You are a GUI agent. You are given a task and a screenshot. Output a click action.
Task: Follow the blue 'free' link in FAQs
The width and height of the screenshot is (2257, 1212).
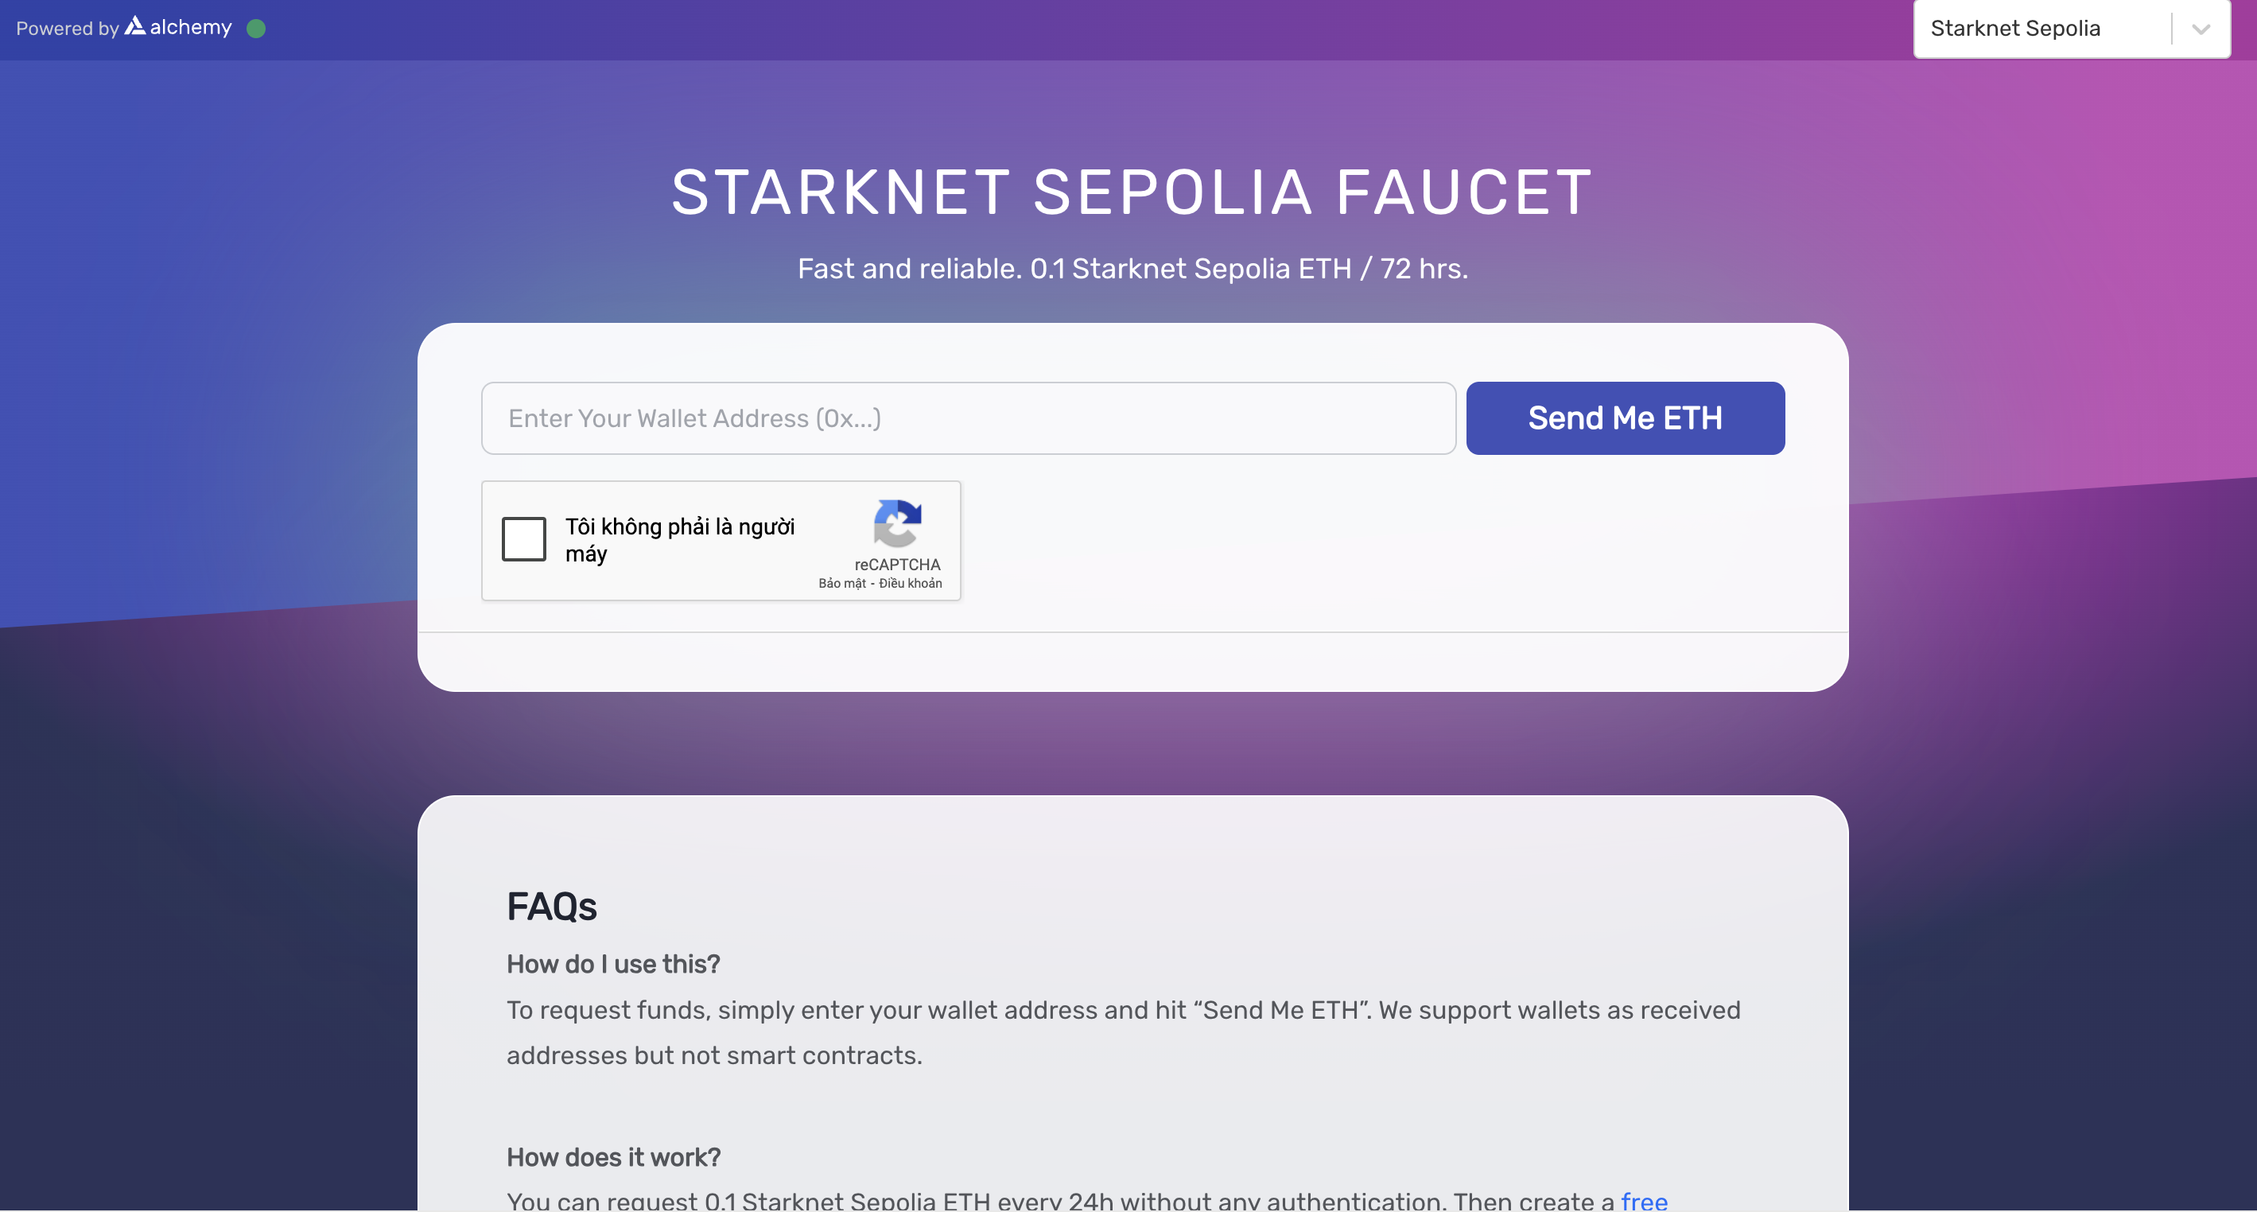click(x=1644, y=1201)
